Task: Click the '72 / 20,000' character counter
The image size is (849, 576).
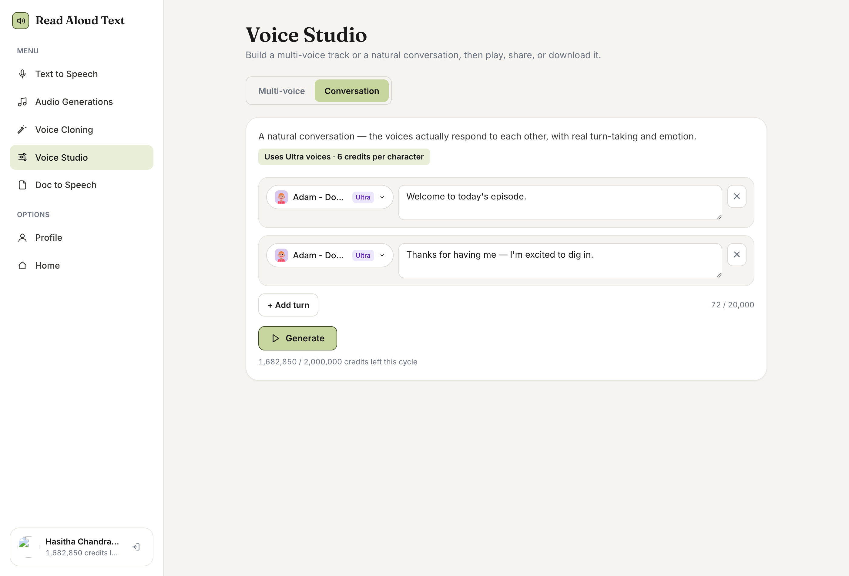Action: click(733, 305)
